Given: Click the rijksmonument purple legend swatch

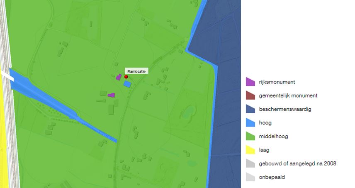Looking at the screenshot, I should [250, 82].
